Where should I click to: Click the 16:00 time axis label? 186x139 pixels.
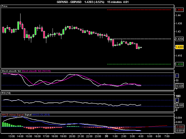tap(37, 136)
